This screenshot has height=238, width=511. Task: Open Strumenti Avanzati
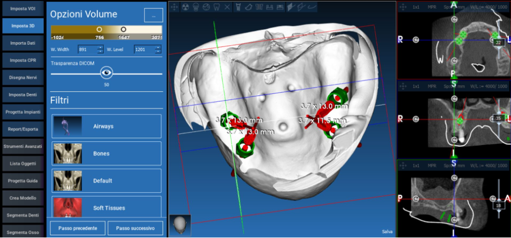[23, 146]
